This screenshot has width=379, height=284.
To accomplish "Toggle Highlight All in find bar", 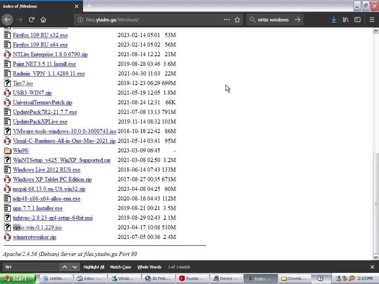I will pos(94,267).
